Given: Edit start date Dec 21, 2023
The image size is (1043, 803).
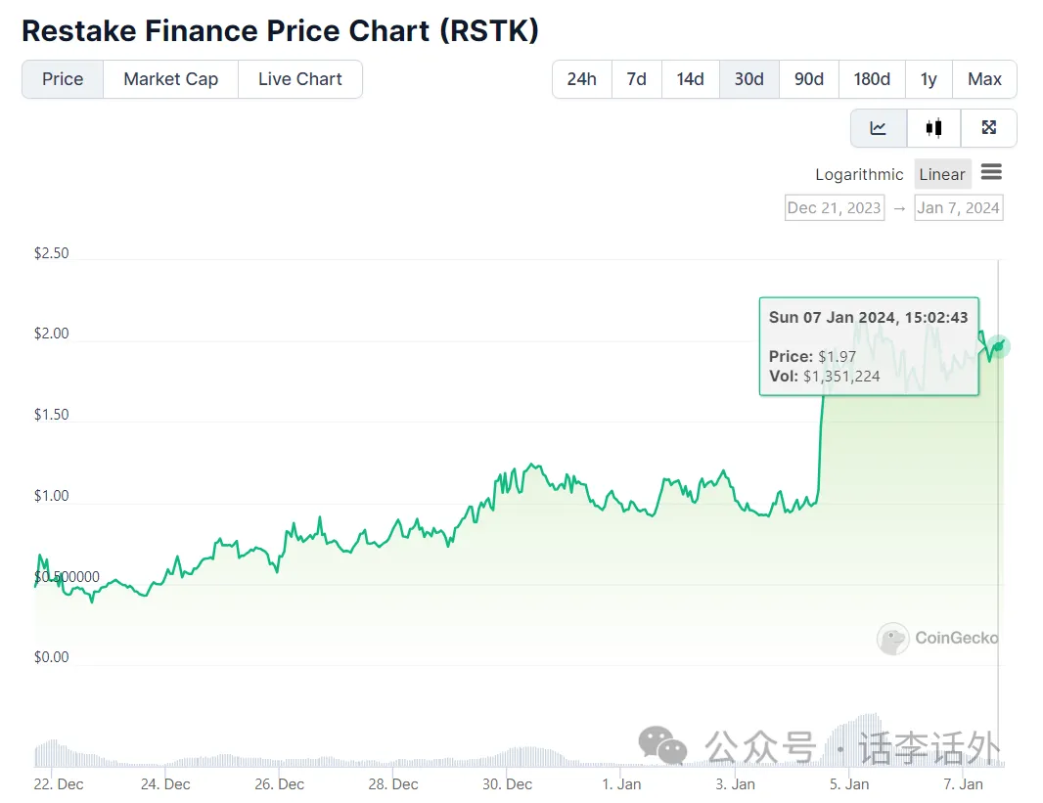Looking at the screenshot, I should [835, 208].
